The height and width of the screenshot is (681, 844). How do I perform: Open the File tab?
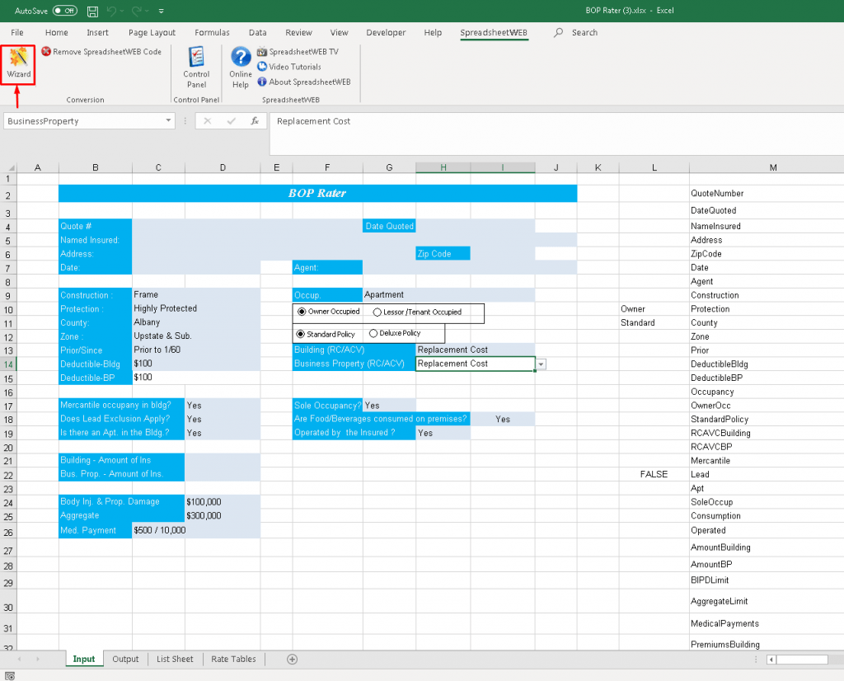[x=17, y=32]
